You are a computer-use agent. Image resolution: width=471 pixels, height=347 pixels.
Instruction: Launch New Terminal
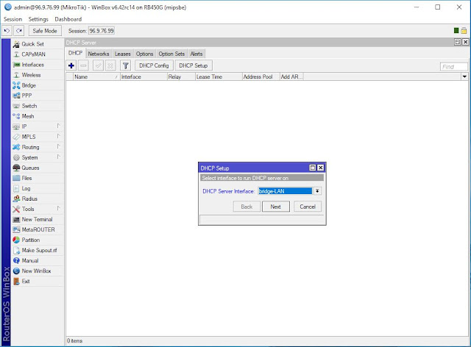tap(38, 219)
